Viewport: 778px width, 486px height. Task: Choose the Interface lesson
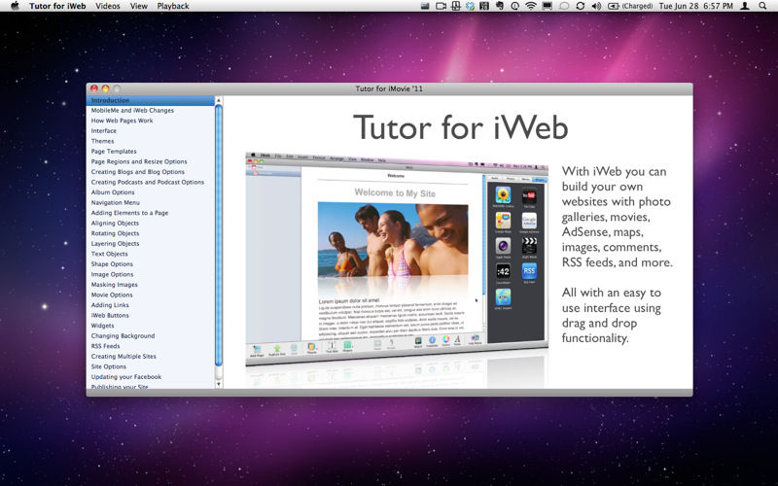(x=104, y=131)
